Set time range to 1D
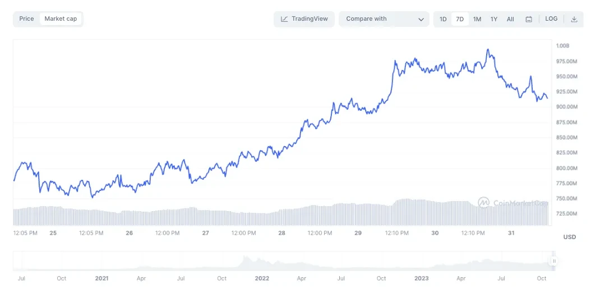Screen dimensions: 591x294 (443, 19)
